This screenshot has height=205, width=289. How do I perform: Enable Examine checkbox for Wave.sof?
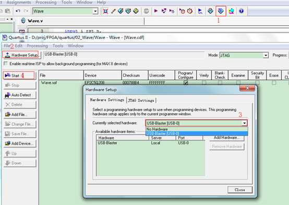(238, 83)
